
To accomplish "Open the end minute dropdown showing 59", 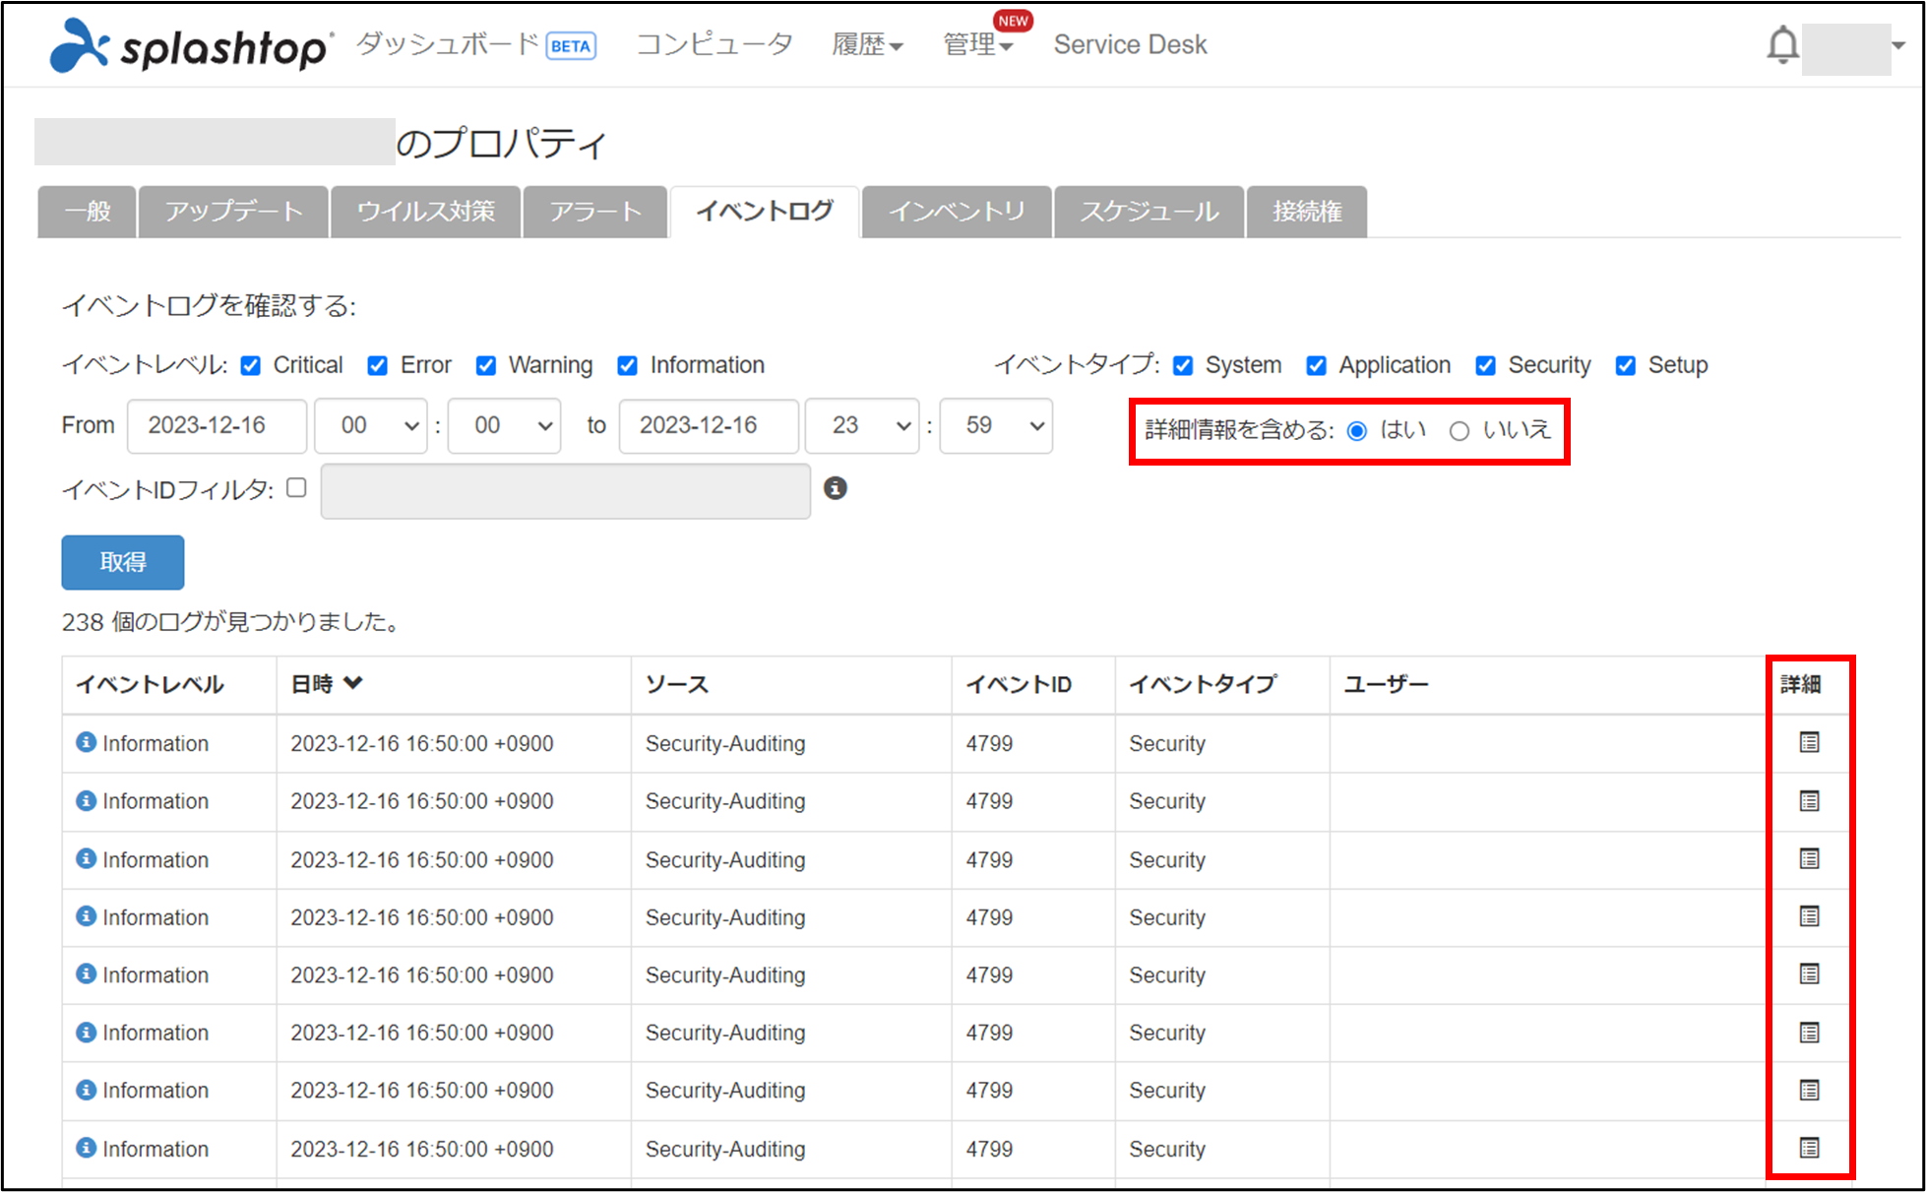I will (x=996, y=425).
